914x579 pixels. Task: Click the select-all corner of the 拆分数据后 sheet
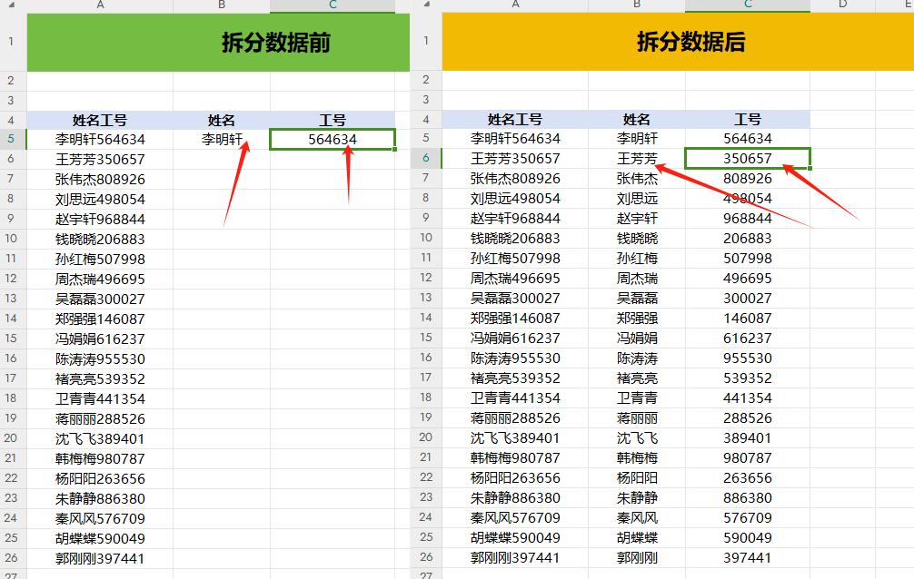click(x=427, y=4)
